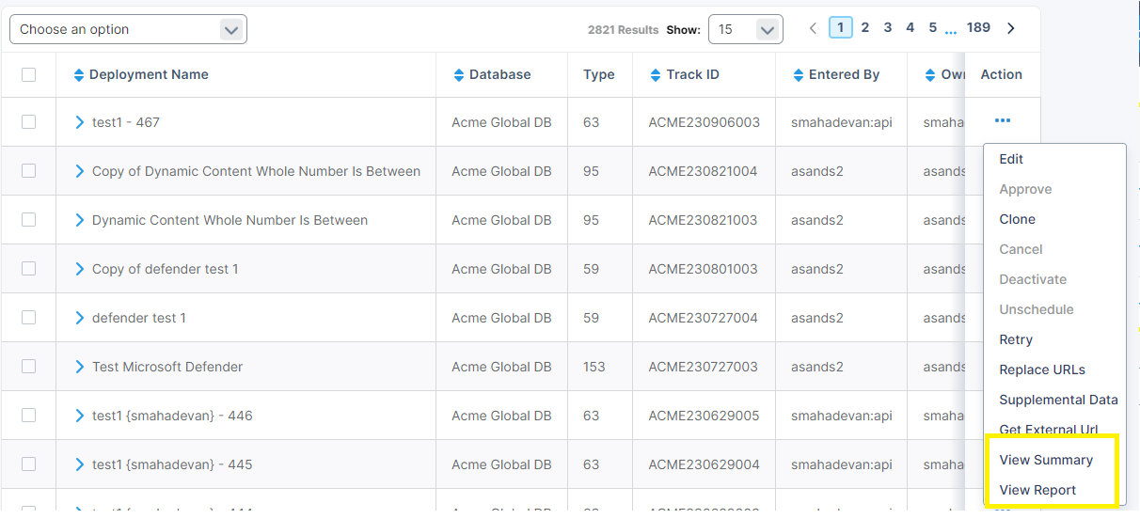
Task: Sort by Deployment Name column arrows
Action: point(79,75)
